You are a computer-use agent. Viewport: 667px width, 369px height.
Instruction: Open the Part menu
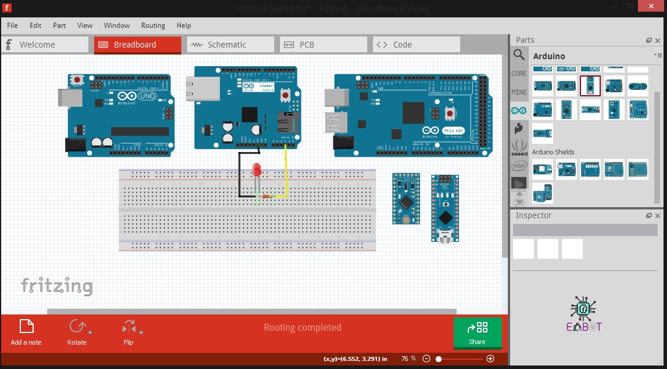coord(59,26)
